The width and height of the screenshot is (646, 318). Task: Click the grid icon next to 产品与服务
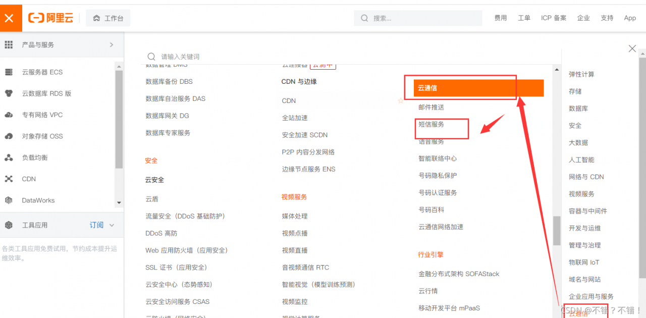pos(9,45)
